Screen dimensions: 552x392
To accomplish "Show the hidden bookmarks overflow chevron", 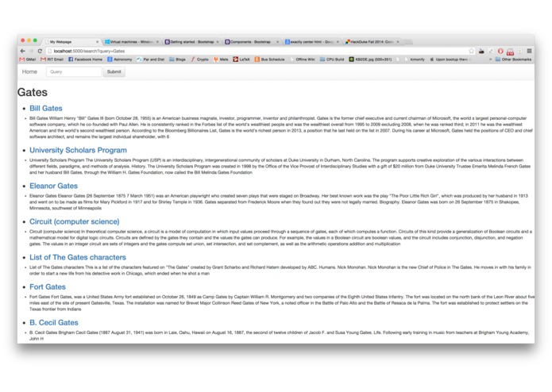I will [x=490, y=60].
